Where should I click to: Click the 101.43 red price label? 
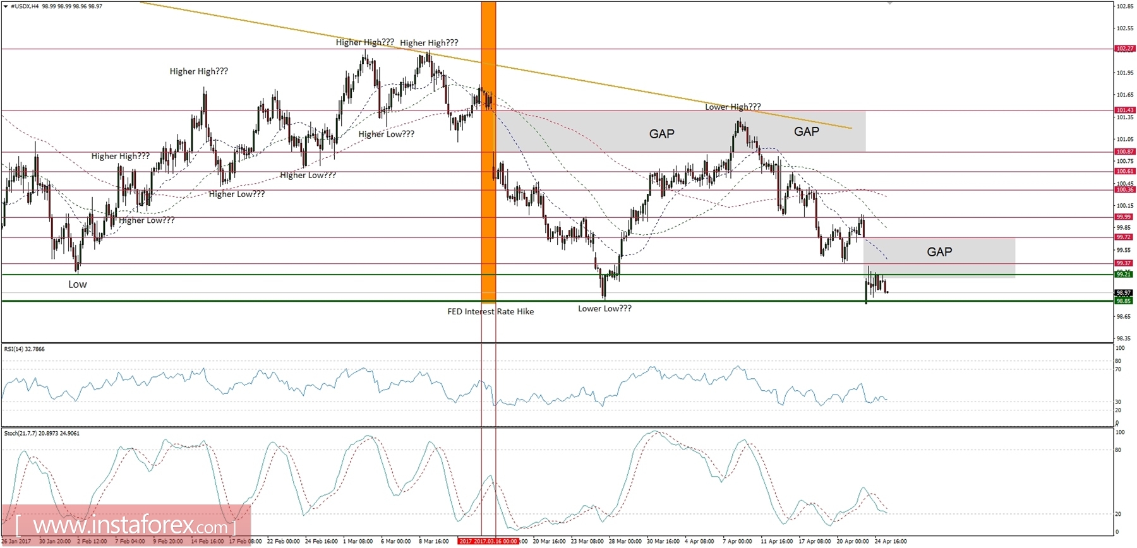pyautogui.click(x=1124, y=110)
